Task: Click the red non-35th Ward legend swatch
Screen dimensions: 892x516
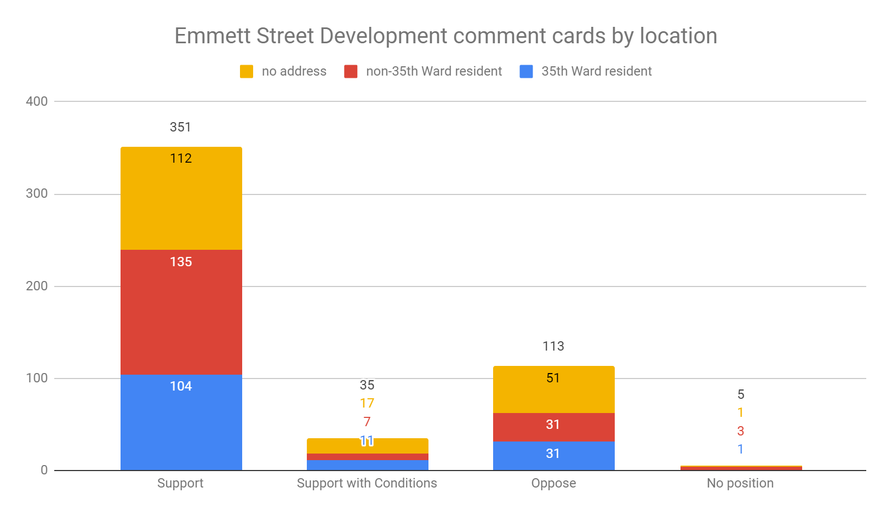Action: (351, 72)
